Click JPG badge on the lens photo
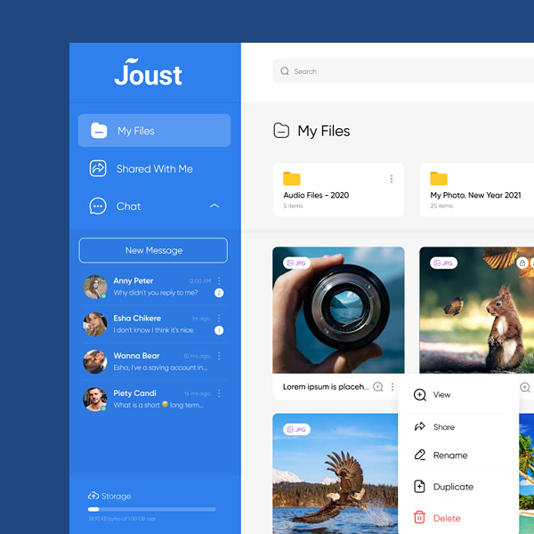Screen dimensions: 534x534 pos(296,263)
